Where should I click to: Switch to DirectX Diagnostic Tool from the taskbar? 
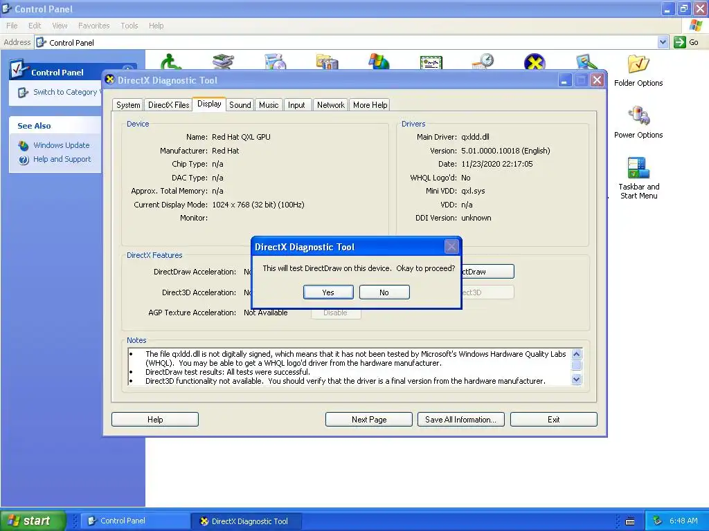tap(246, 521)
